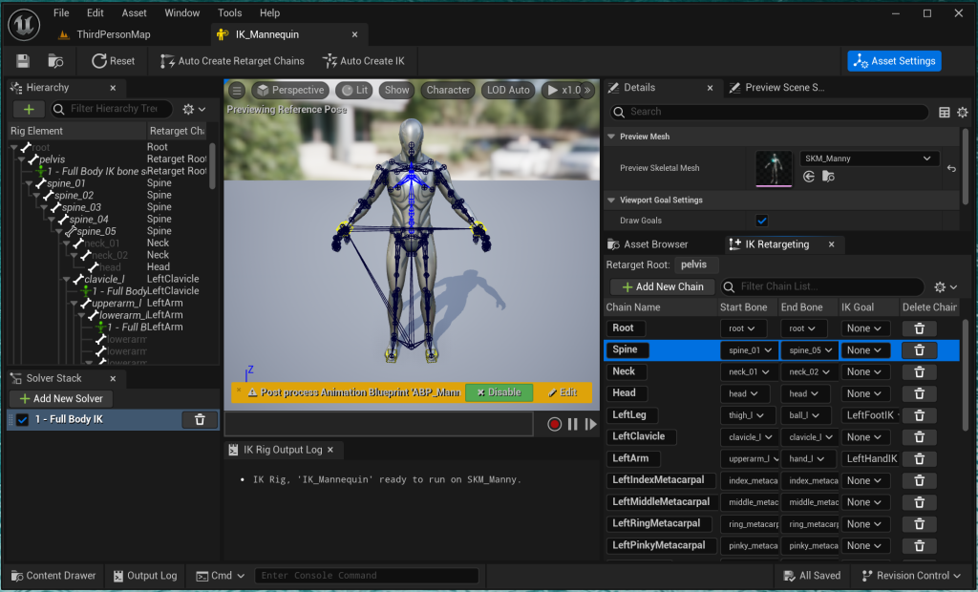Delete the Head retarget chain

click(x=920, y=394)
